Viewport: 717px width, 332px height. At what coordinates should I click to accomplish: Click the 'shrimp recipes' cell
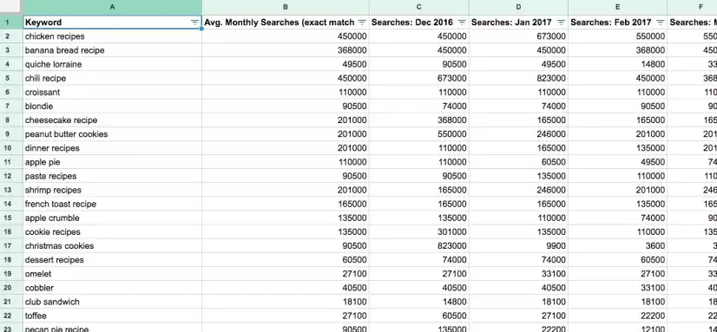click(x=113, y=190)
